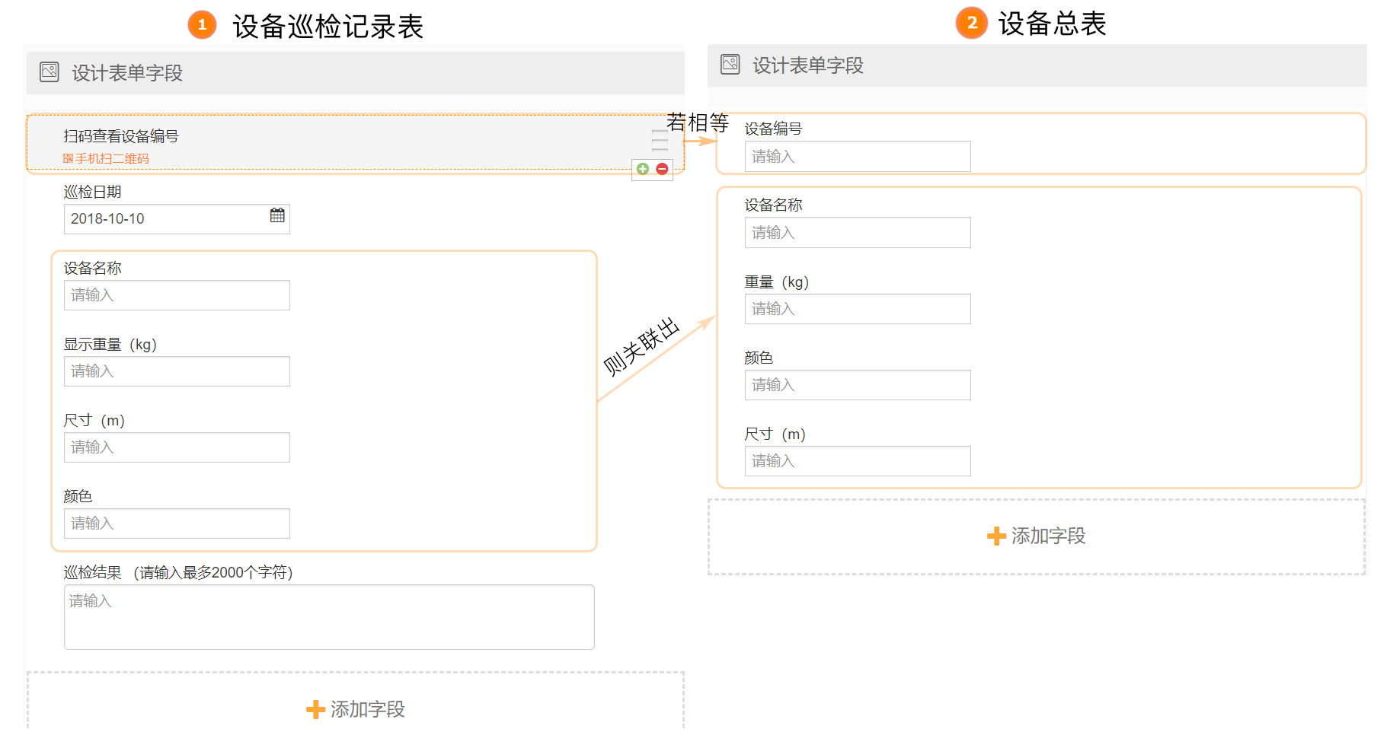Click the 设备编号 input in 设备总表
Screen dimensions: 1390x751
pyautogui.click(x=858, y=157)
